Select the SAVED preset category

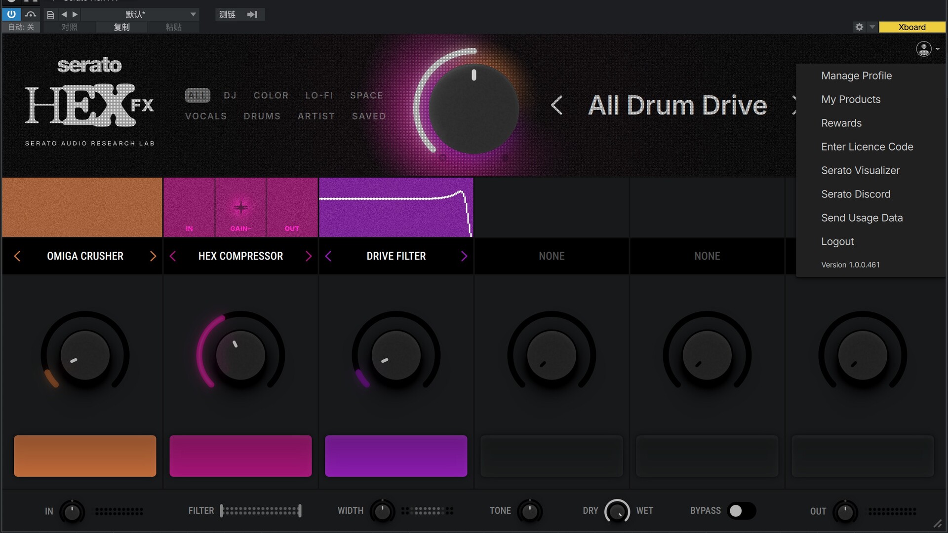click(x=369, y=116)
